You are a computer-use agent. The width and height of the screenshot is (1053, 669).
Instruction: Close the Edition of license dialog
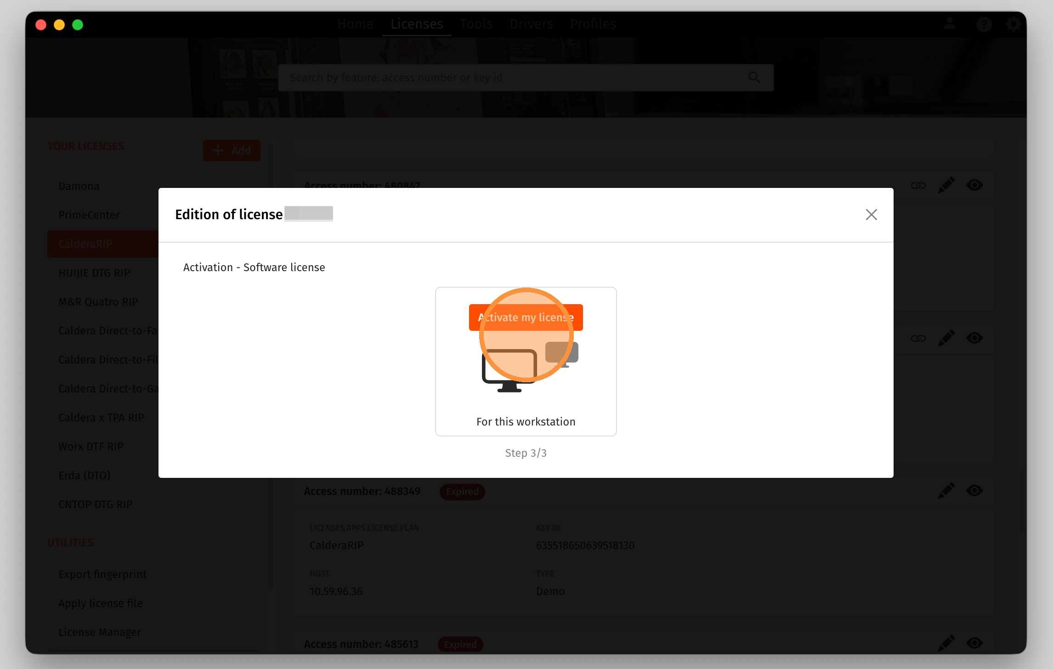[x=871, y=215]
